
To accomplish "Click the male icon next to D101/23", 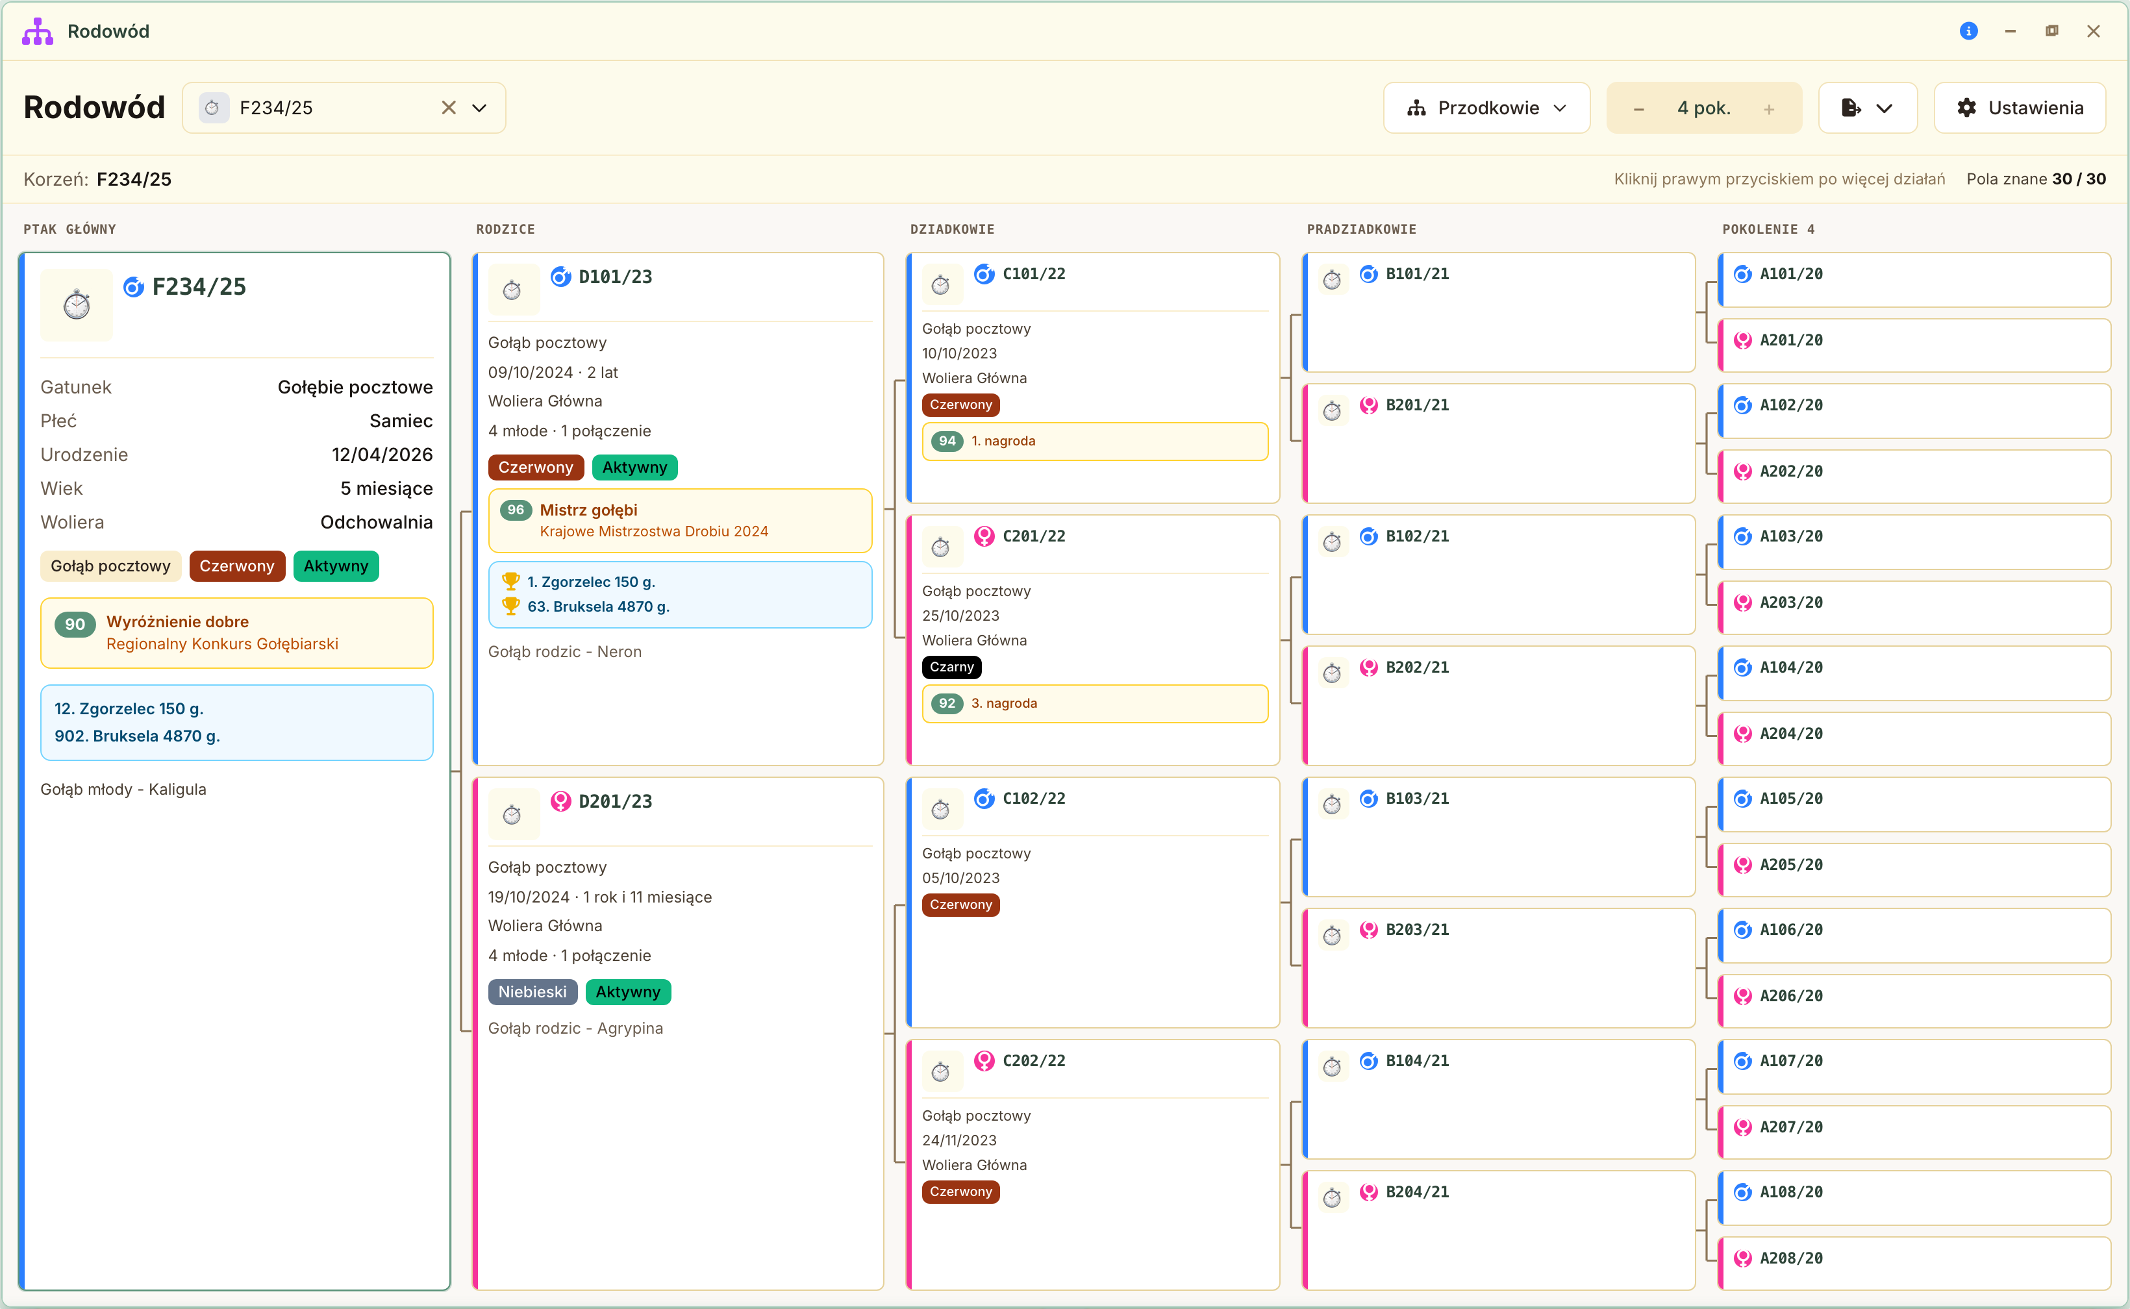I will [x=561, y=277].
